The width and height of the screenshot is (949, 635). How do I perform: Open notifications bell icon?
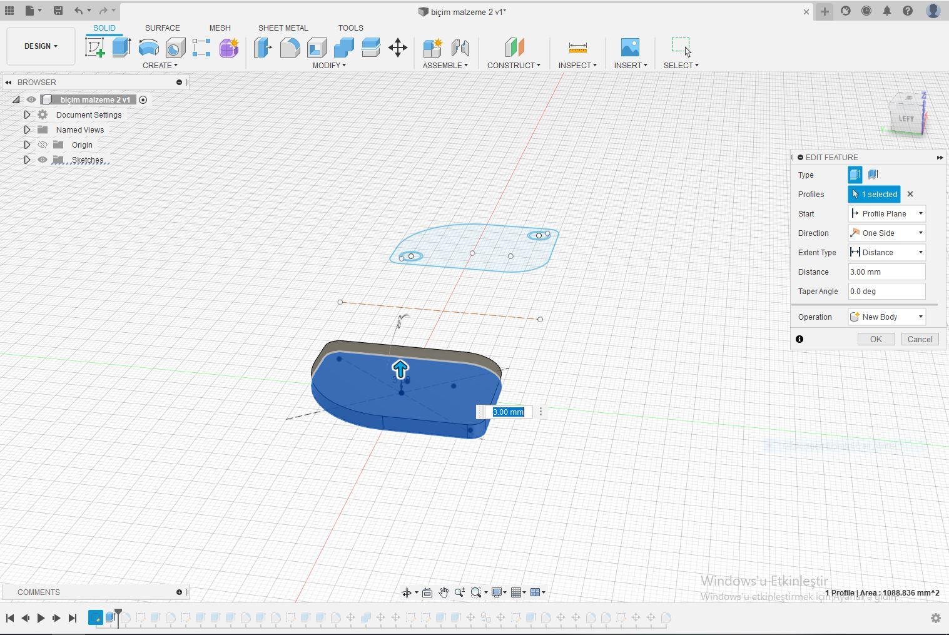(x=886, y=11)
